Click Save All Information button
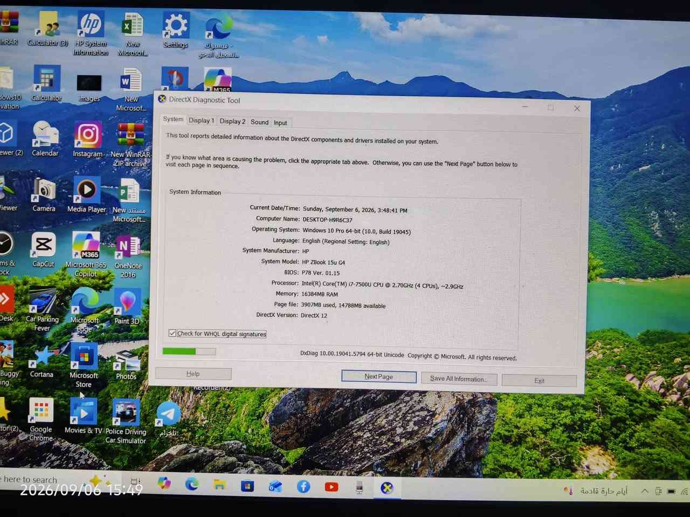690x517 pixels. [458, 379]
